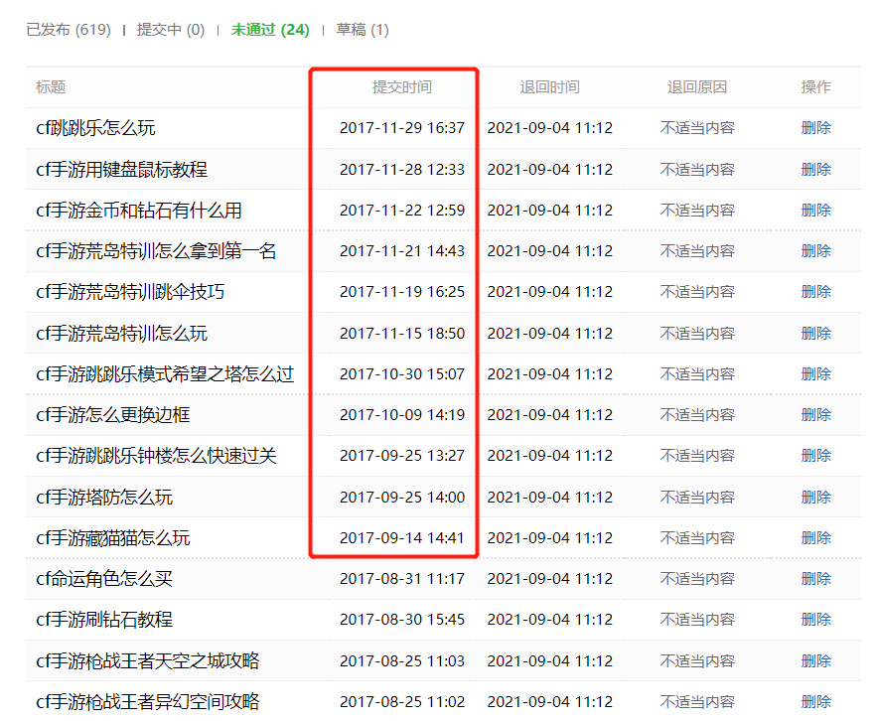The image size is (878, 721).
Task: Open title 'cf手游荒岛特训怎么玩'
Action: point(121,334)
